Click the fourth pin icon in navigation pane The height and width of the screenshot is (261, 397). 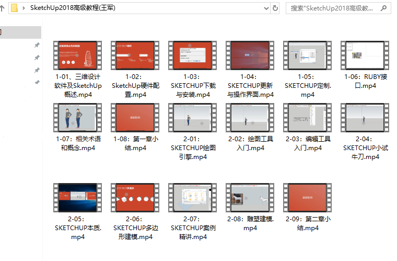[37, 82]
